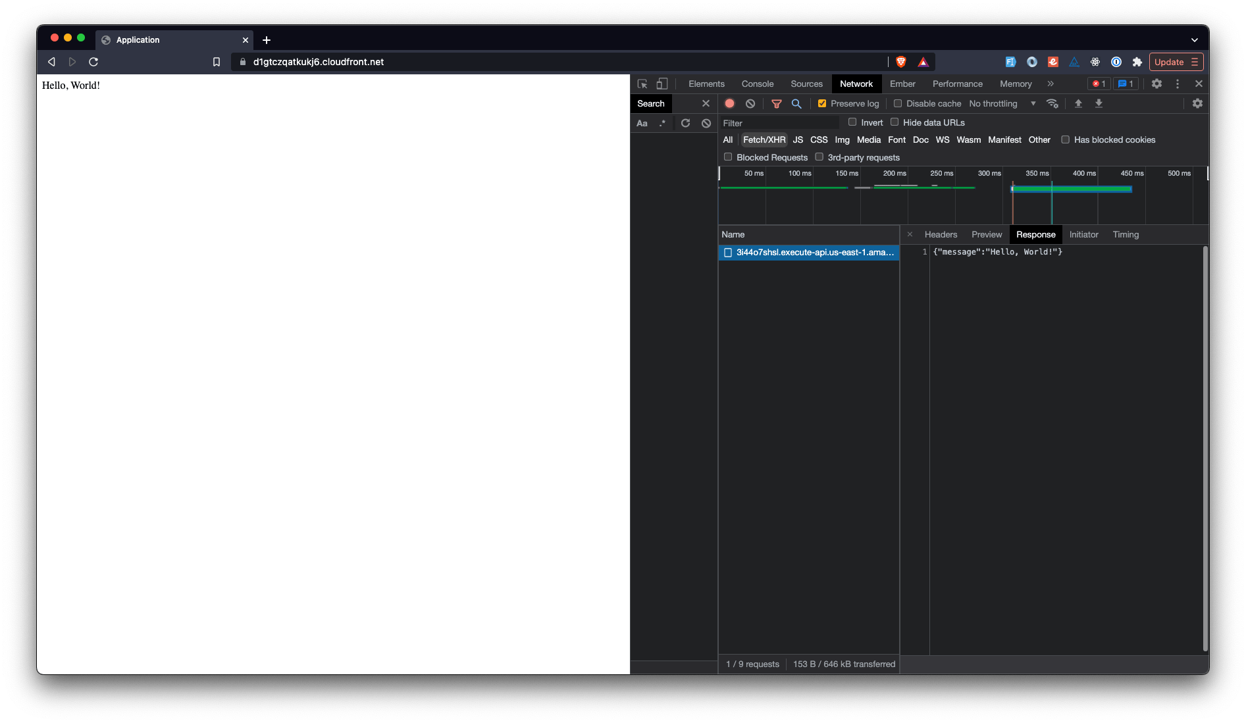Switch to the Performance panel
Viewport: 1246px width, 723px height.
click(x=957, y=84)
